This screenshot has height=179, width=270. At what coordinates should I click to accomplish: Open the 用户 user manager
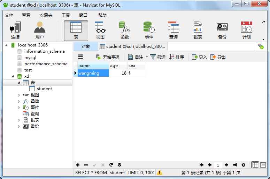tap(40, 31)
